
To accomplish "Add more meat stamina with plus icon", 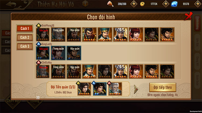I will pyautogui.click(x=134, y=4).
